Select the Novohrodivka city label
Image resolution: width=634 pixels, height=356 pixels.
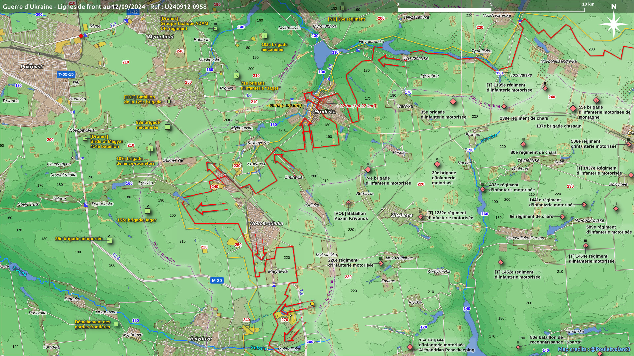(x=266, y=223)
